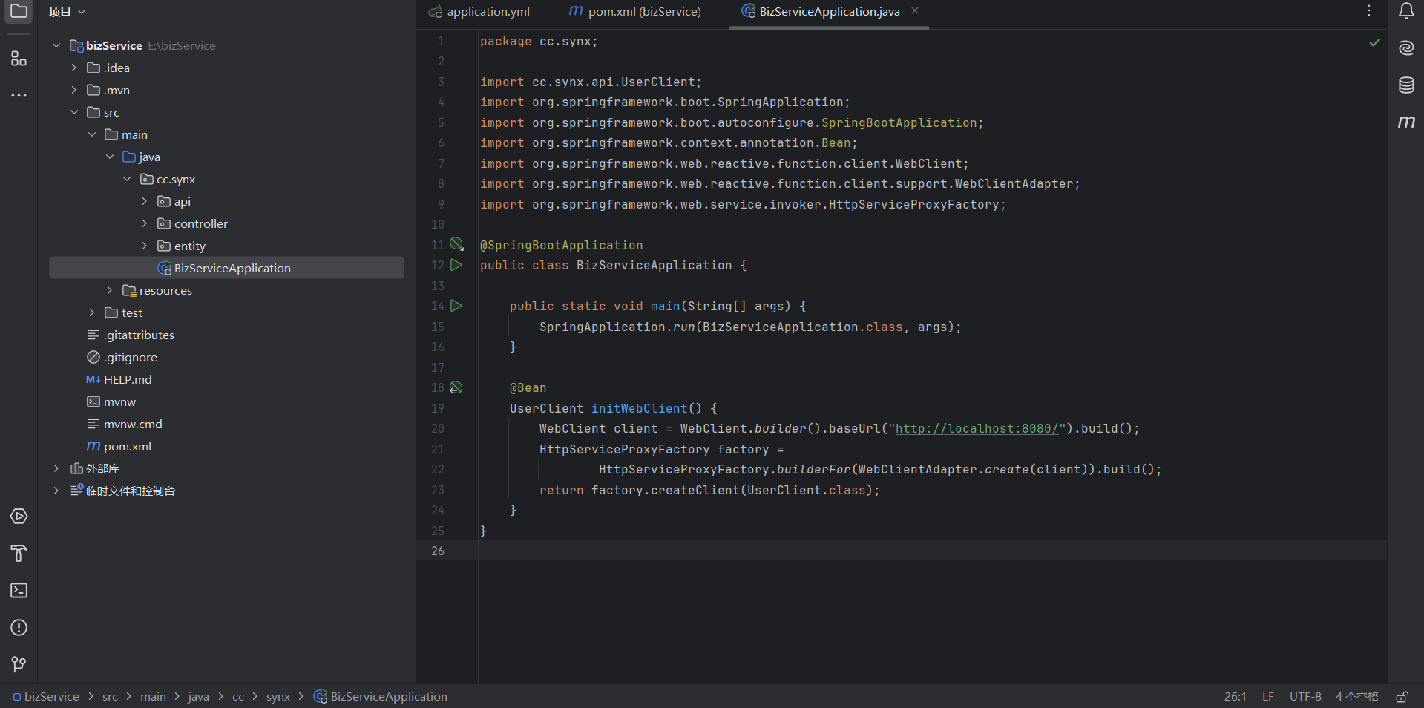Change the UTF-8 file encoding
Screen dimensions: 1424x708
tap(1305, 697)
